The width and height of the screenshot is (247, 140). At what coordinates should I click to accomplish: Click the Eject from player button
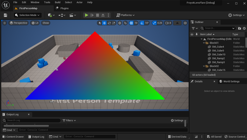point(103,15)
